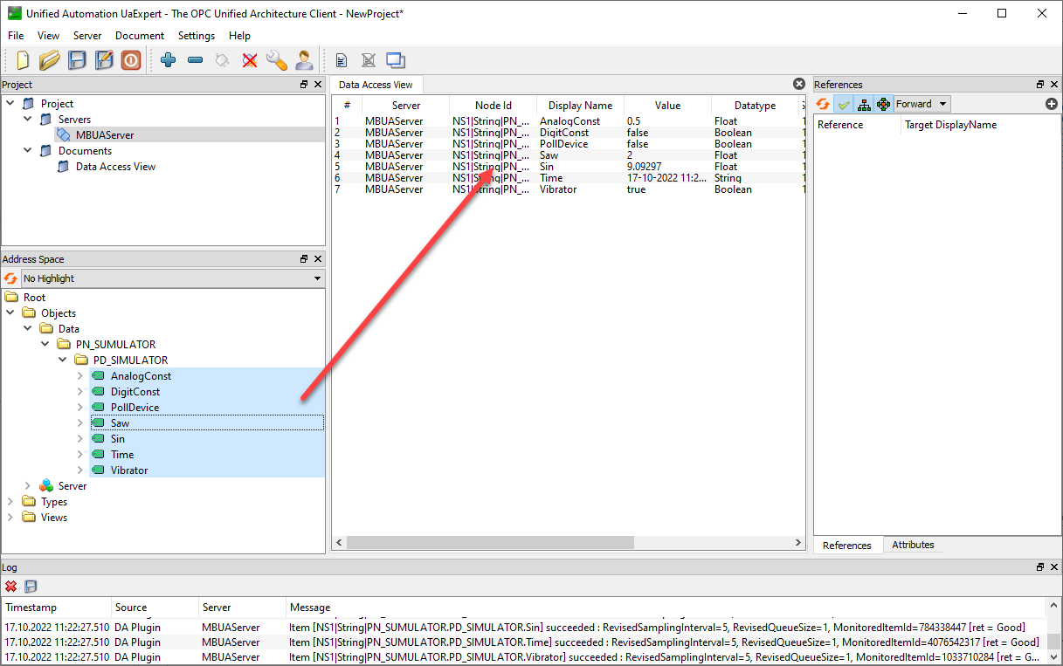Remove server with the blue minus icon
The image size is (1063, 666).
click(196, 60)
